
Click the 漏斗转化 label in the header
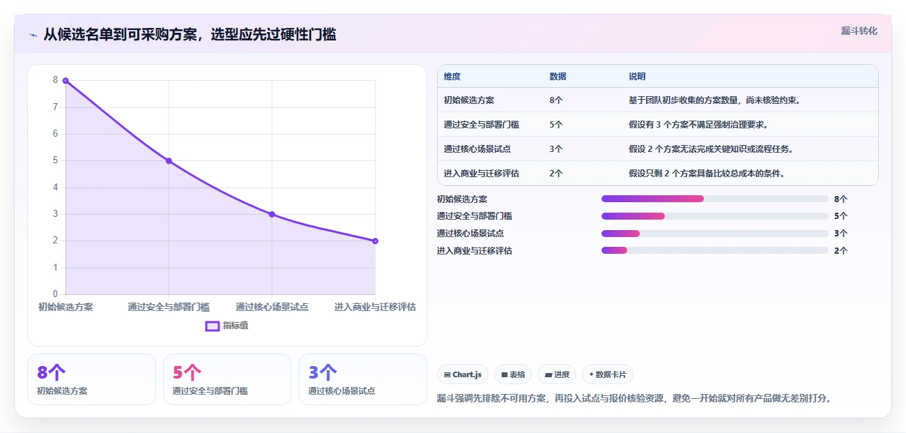(859, 31)
